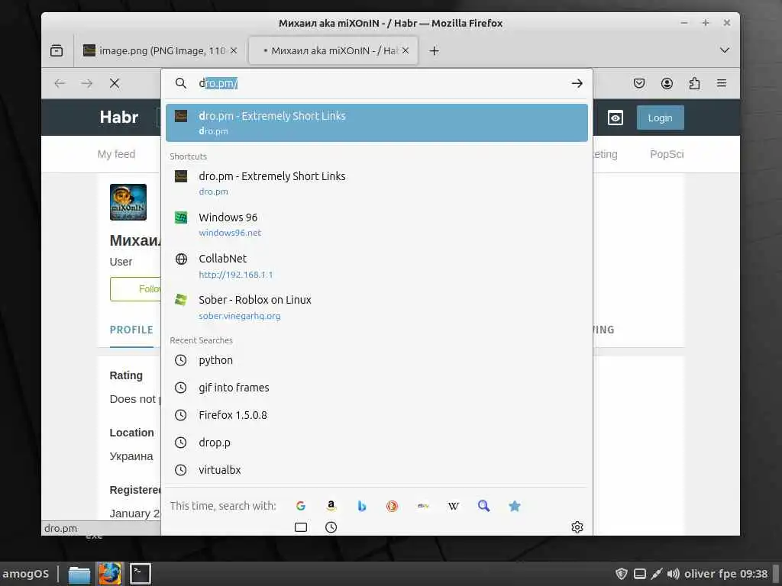Search with Bing engine icon
Screen dimensions: 782x586
362,506
